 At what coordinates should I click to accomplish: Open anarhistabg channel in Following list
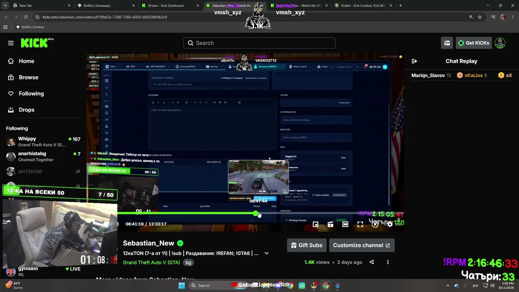click(x=43, y=157)
